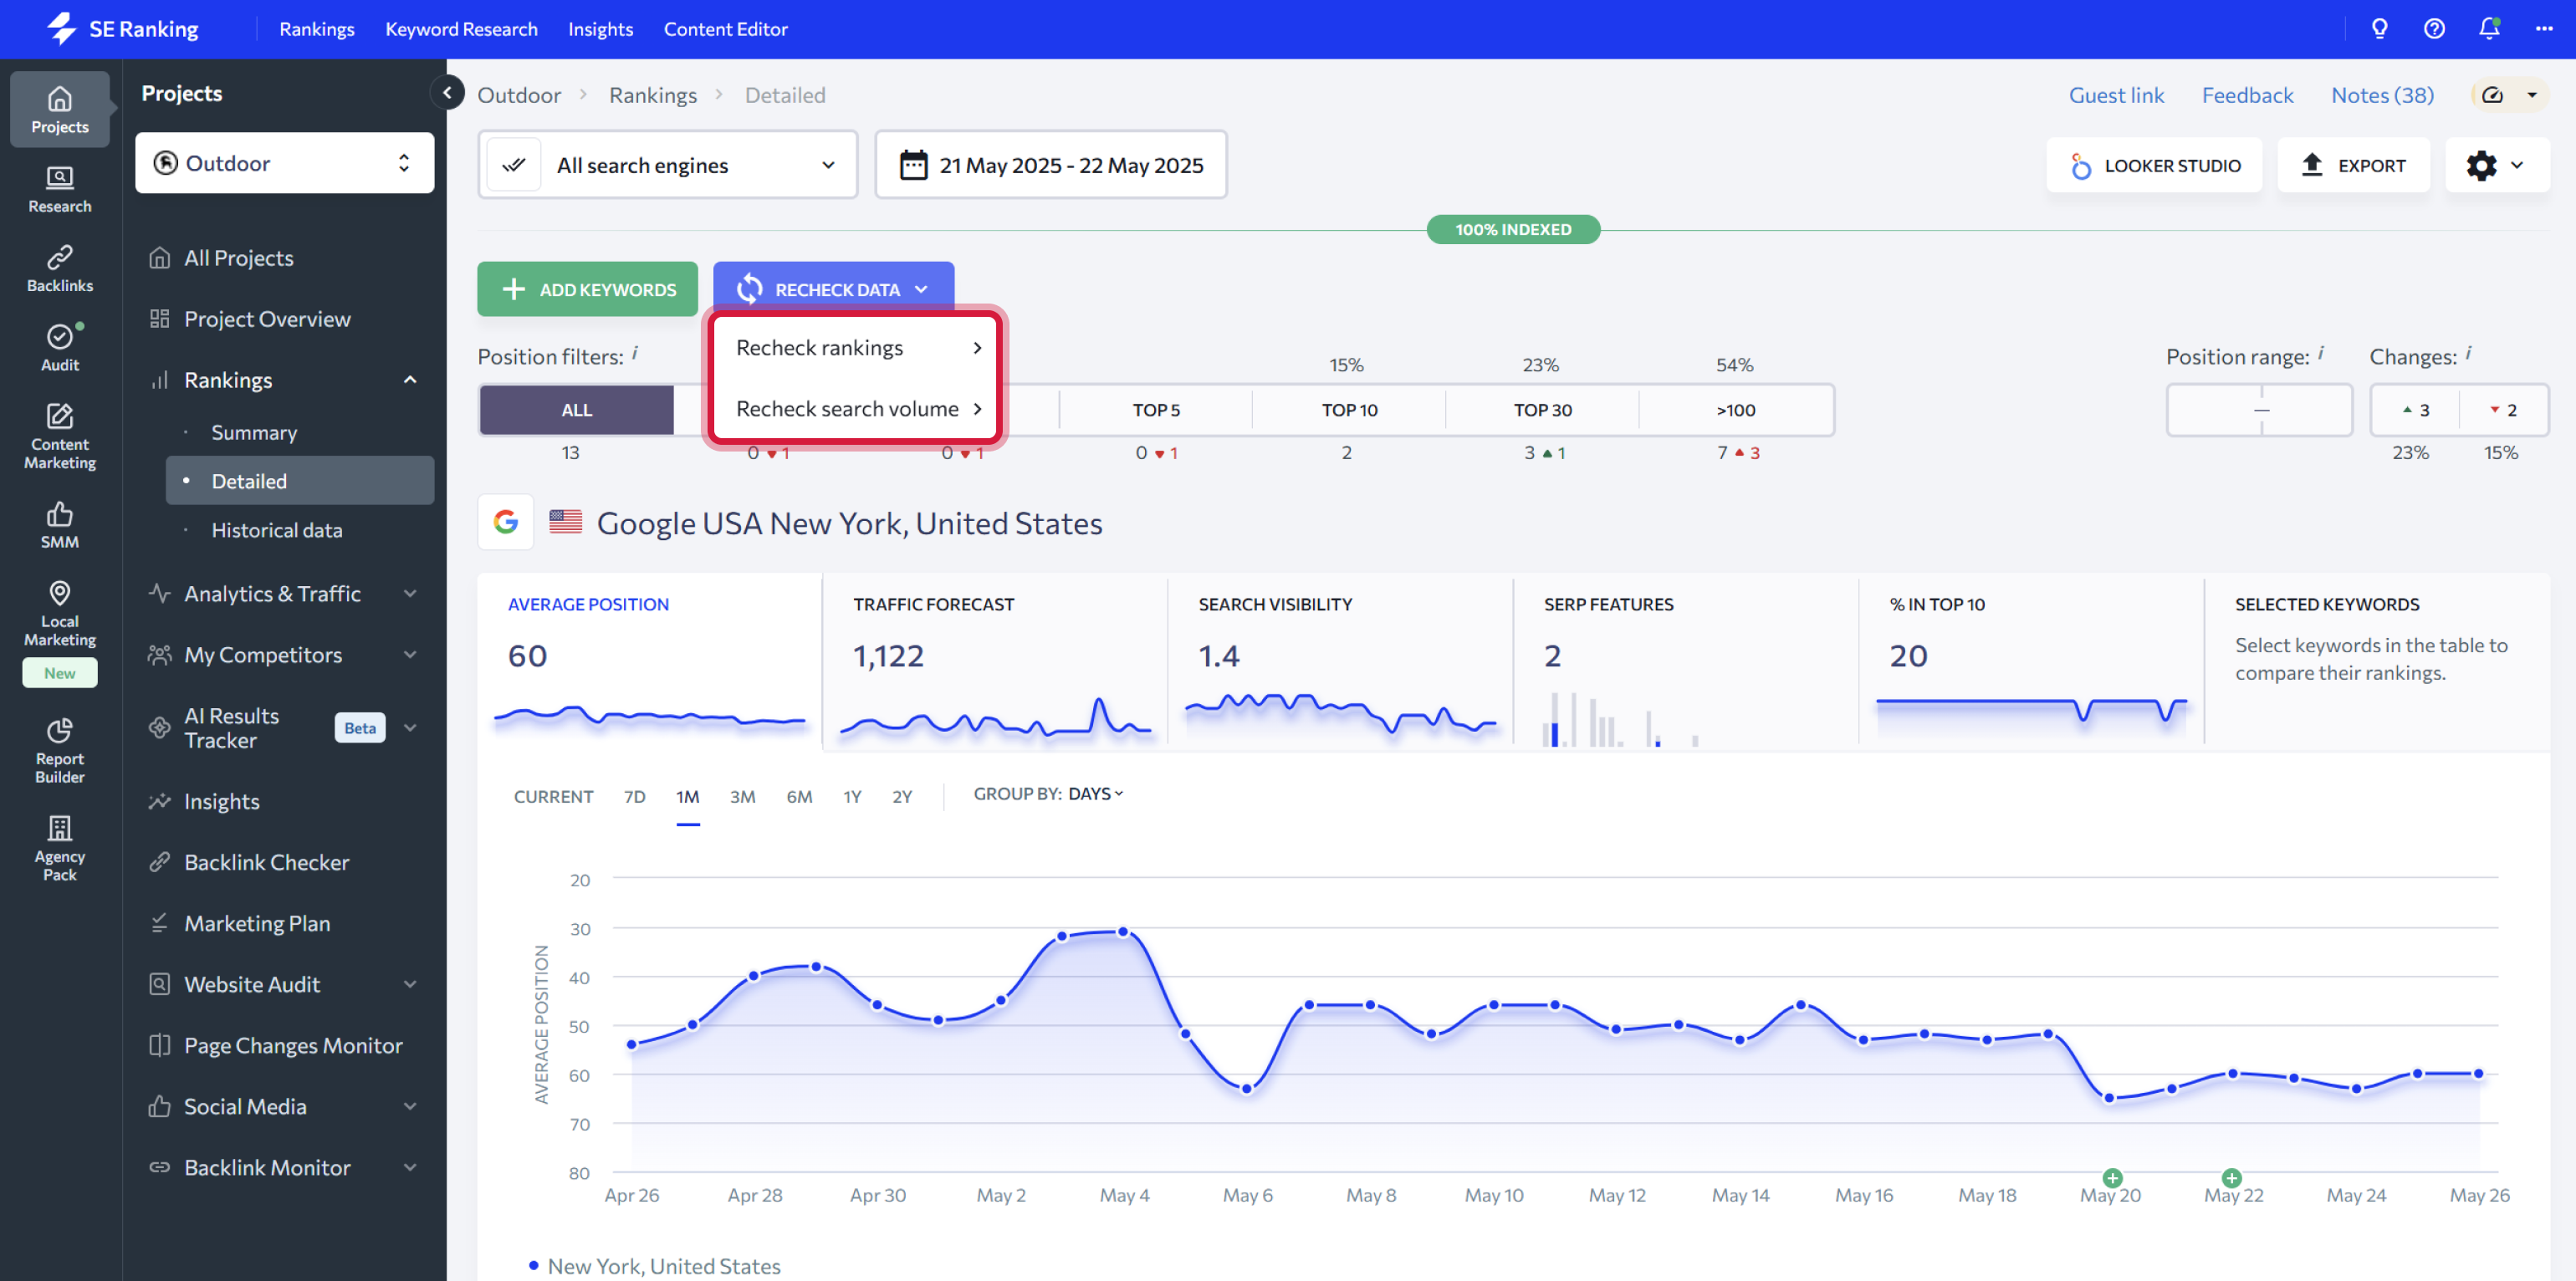The height and width of the screenshot is (1281, 2576).
Task: Open the Backlinks sidebar icon
Action: click(59, 268)
